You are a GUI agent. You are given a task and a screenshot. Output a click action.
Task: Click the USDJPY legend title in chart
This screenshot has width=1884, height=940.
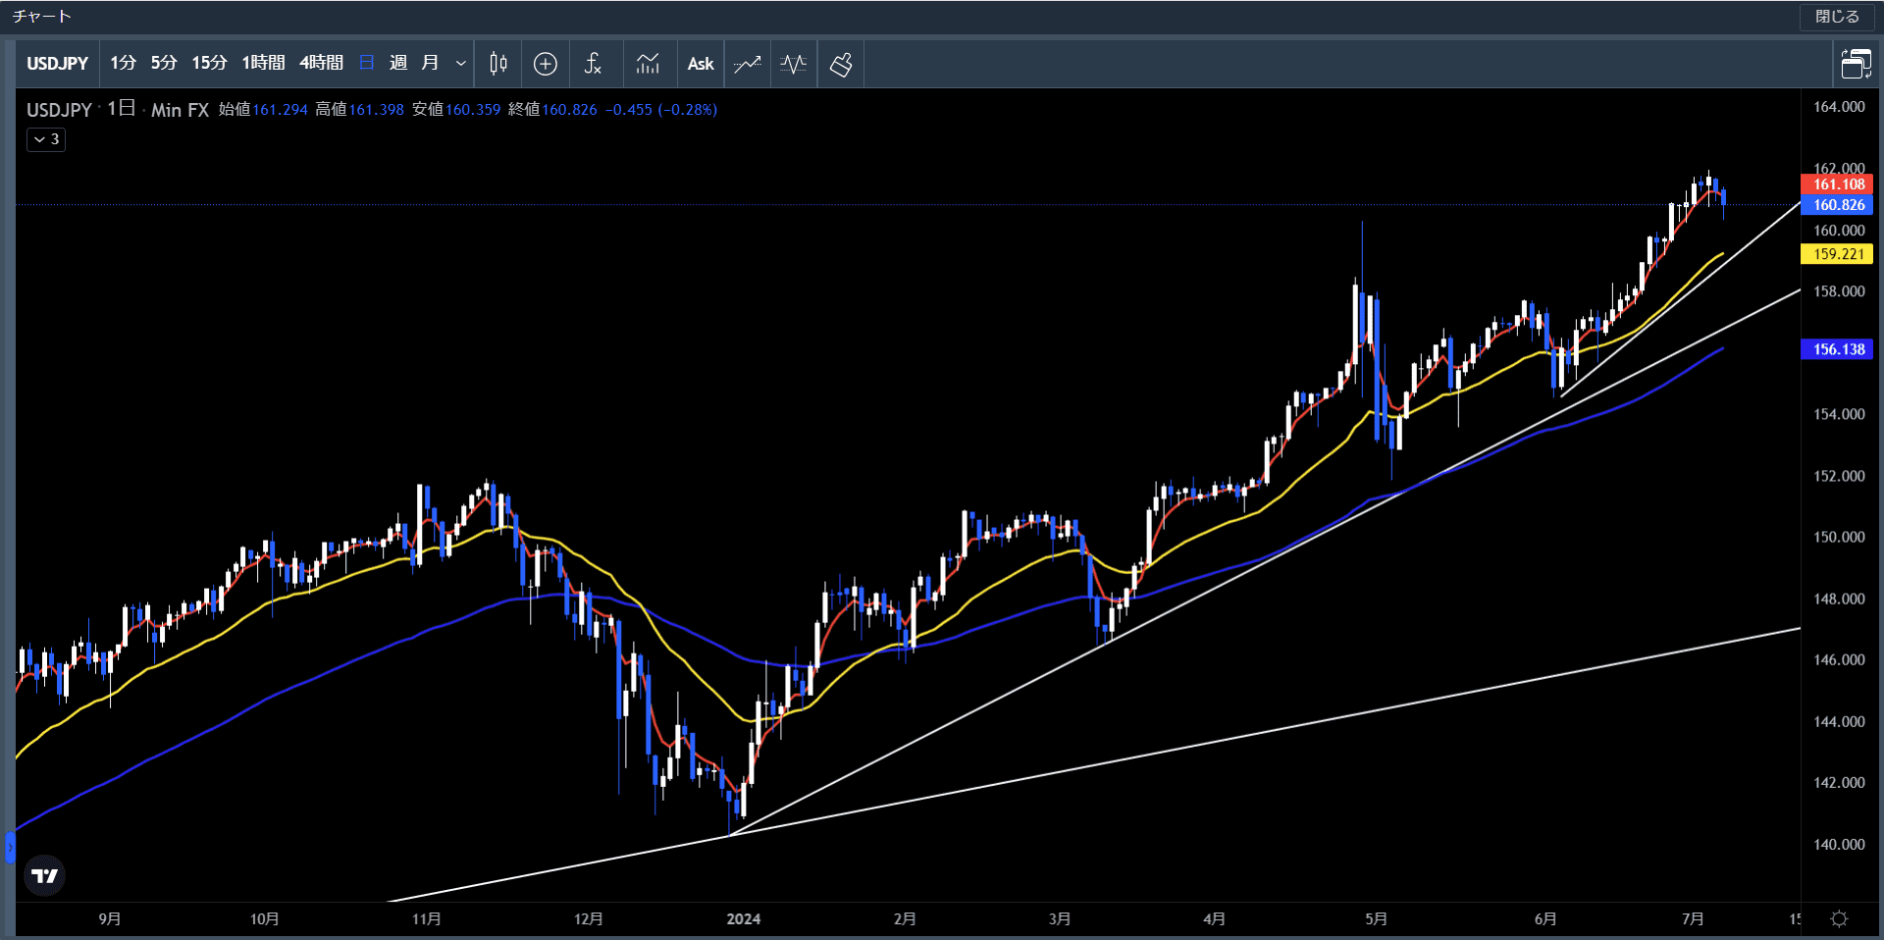tap(59, 110)
